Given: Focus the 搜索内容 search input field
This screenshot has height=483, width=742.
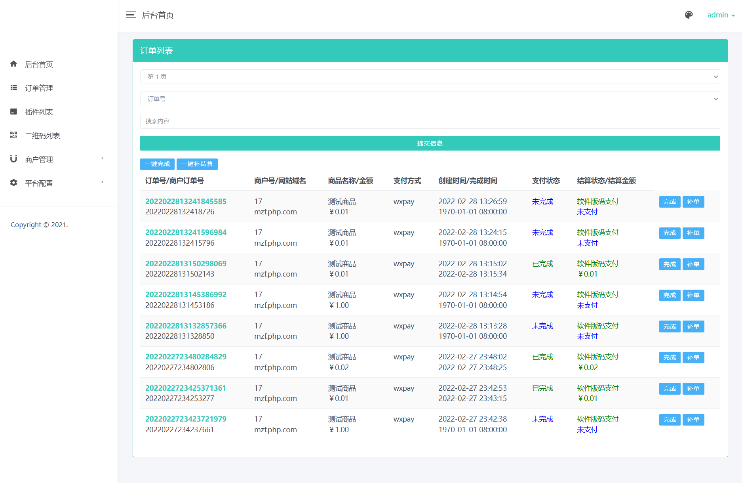Looking at the screenshot, I should coord(430,121).
